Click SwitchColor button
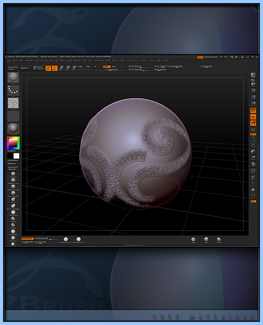 point(13,161)
